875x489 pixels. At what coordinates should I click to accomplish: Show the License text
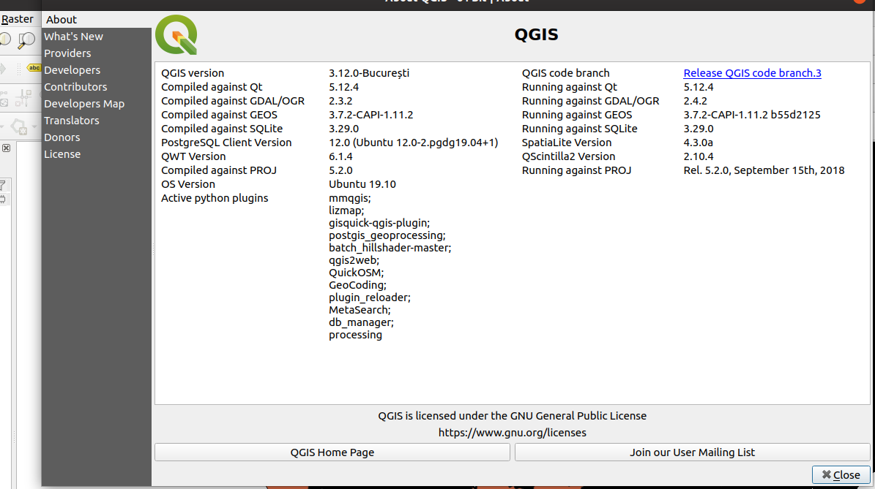(x=96, y=154)
